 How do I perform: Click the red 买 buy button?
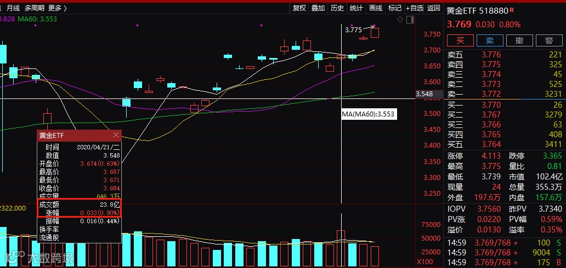point(460,40)
